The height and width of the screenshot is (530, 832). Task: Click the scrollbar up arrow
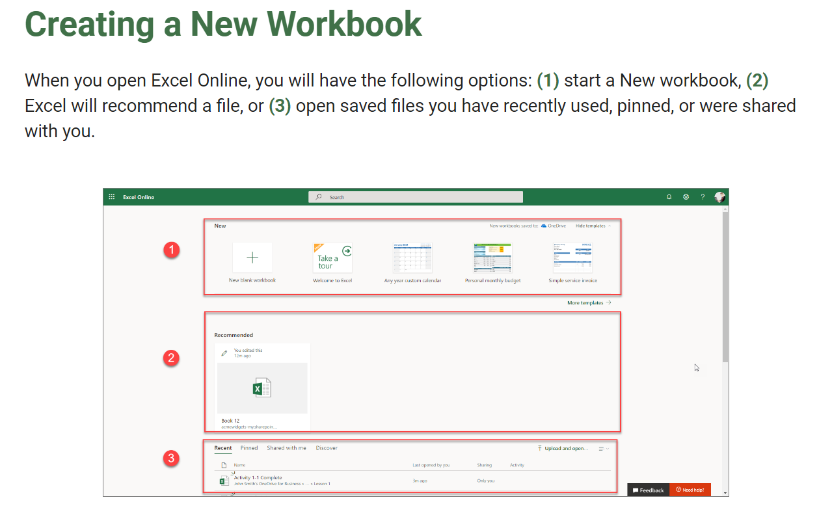click(725, 209)
